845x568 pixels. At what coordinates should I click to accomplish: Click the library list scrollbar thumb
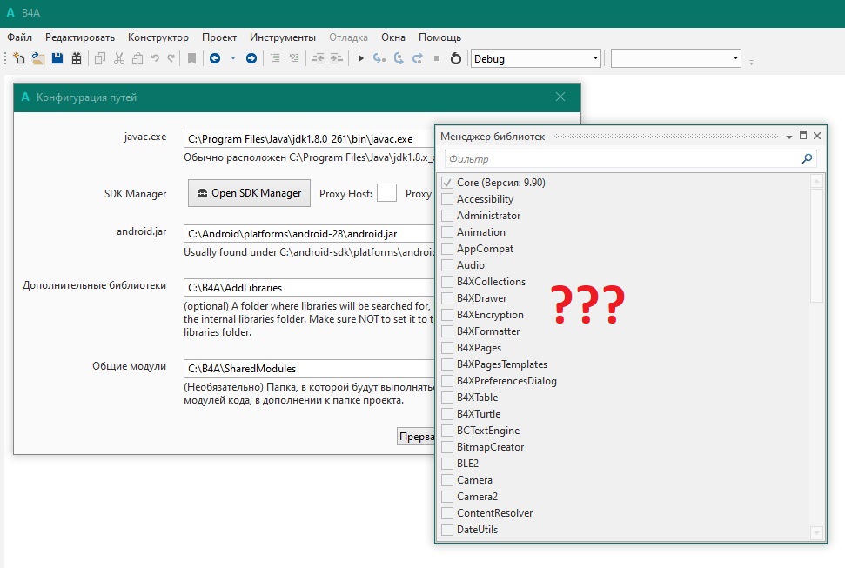(816, 245)
